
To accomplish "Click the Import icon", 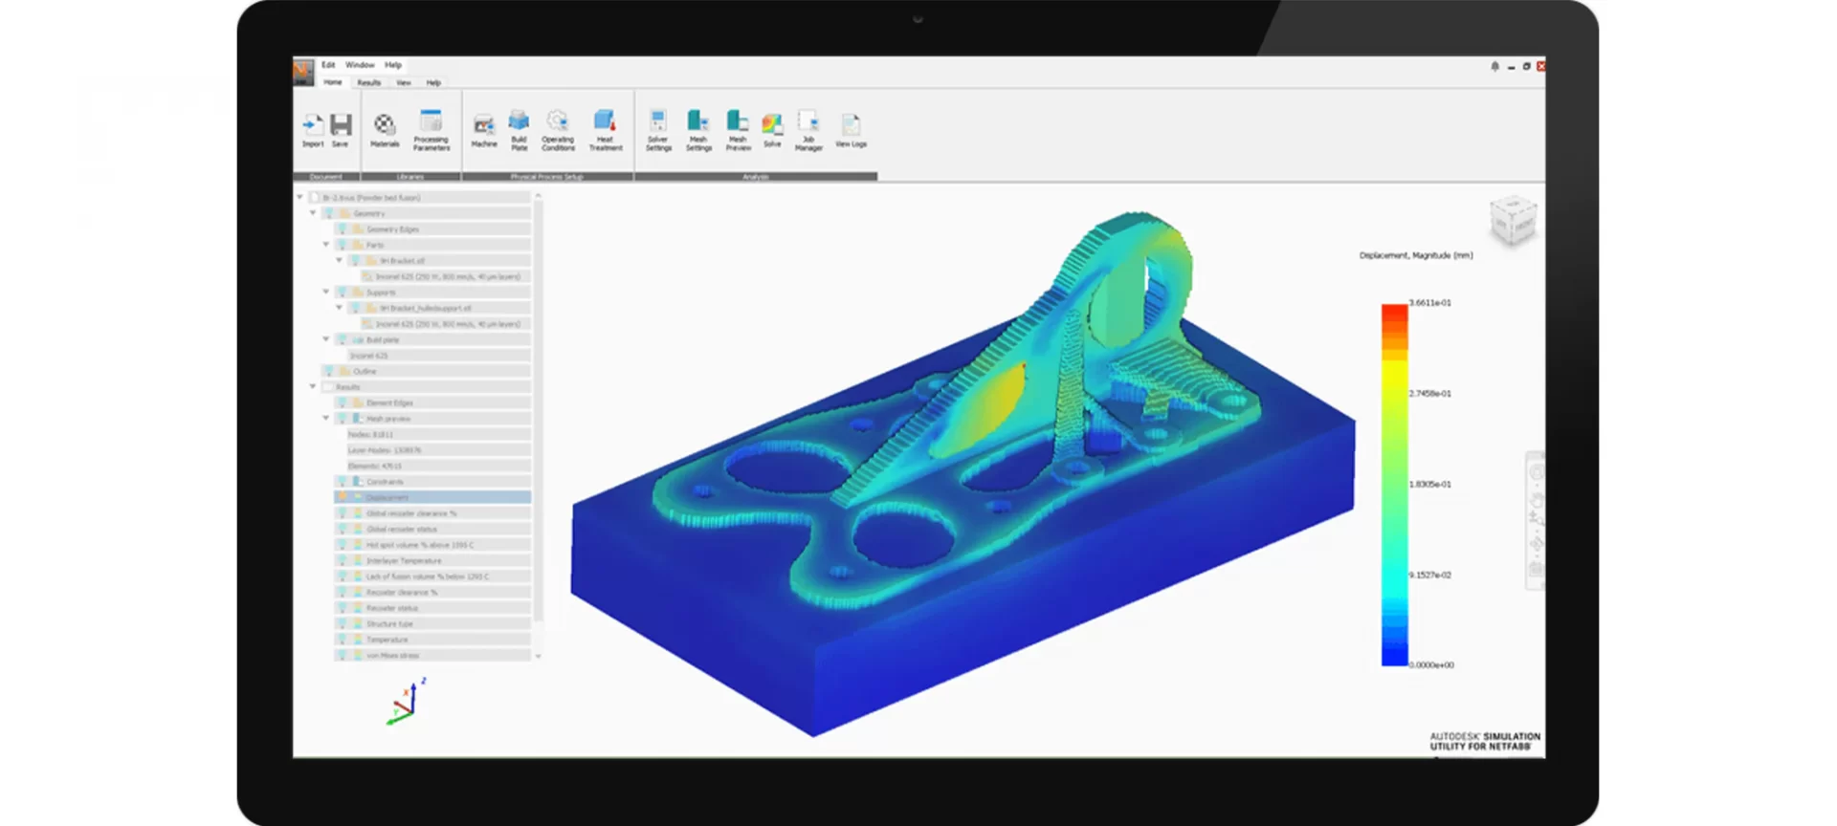I will 313,124.
